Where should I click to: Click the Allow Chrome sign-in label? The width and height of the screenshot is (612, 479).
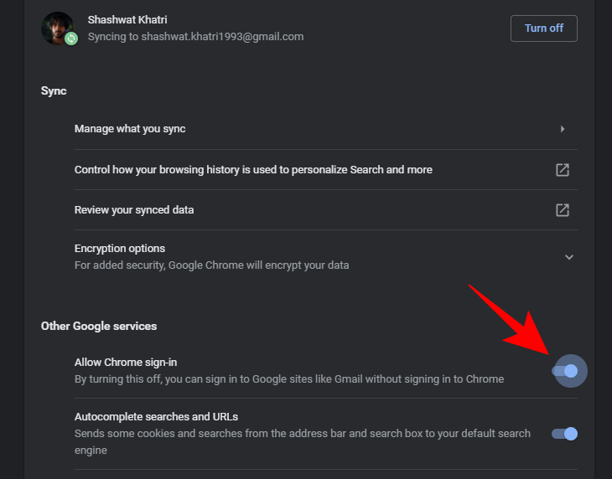click(x=126, y=363)
